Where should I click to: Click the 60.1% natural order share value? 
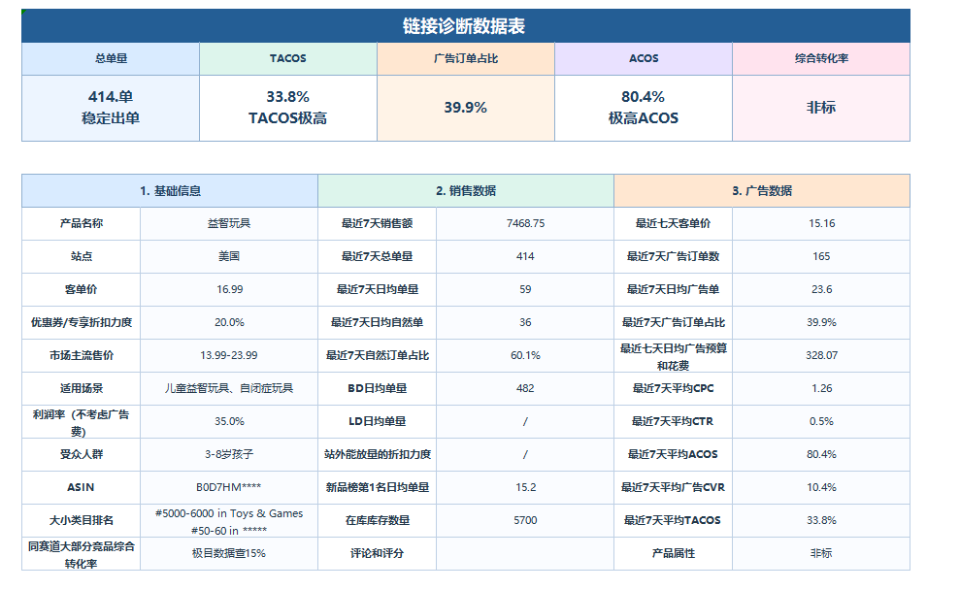click(x=525, y=355)
